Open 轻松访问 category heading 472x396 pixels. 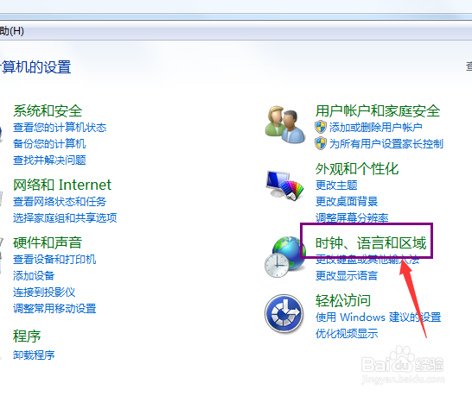coord(343,301)
